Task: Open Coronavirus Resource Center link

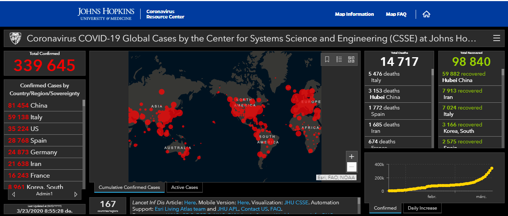Action: 165,14
